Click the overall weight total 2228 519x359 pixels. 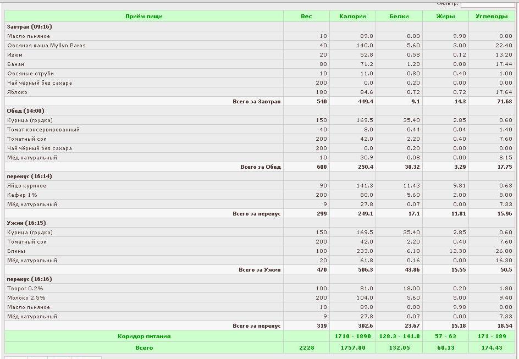point(306,348)
